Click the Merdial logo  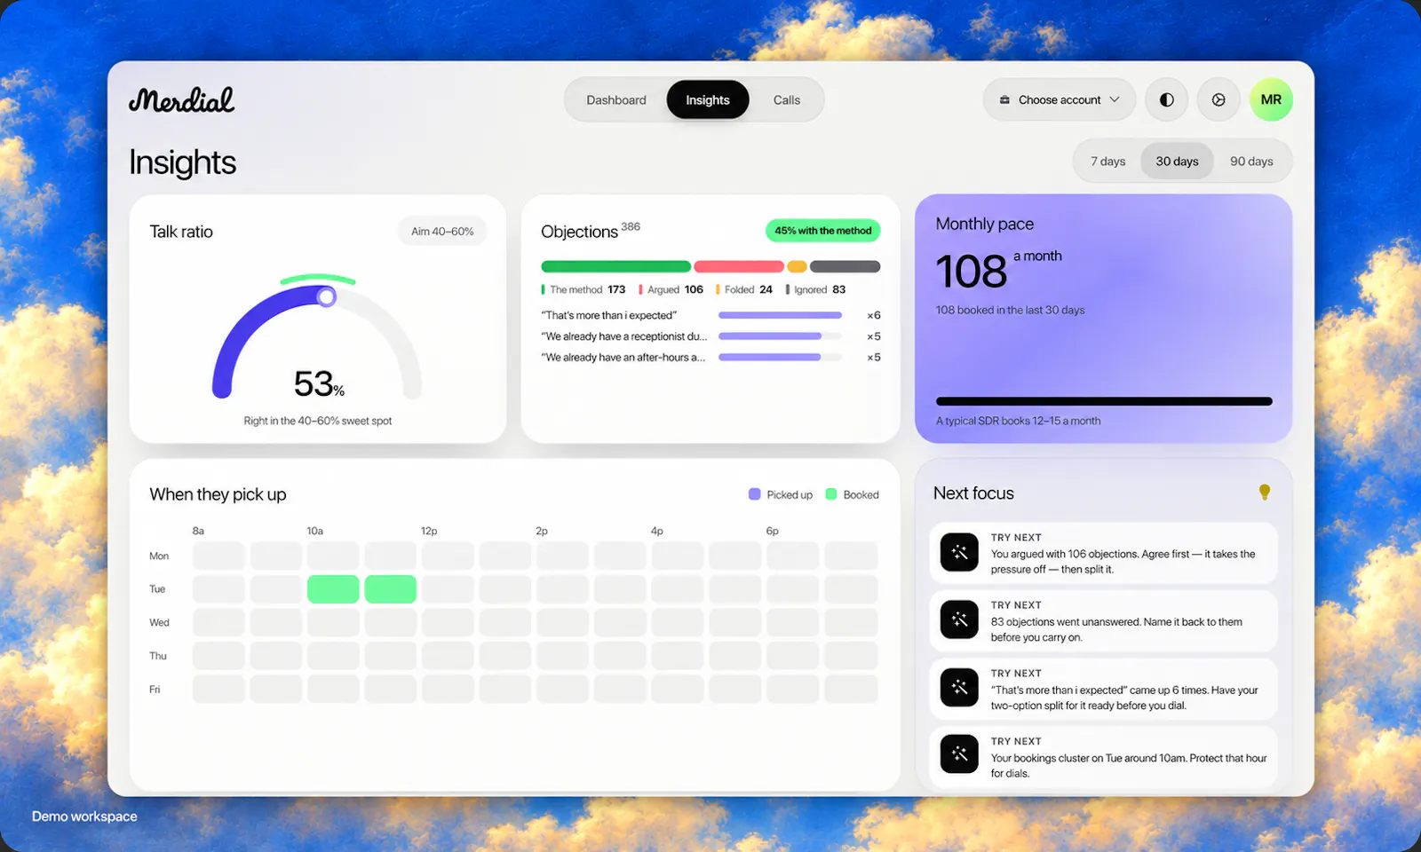tap(182, 99)
